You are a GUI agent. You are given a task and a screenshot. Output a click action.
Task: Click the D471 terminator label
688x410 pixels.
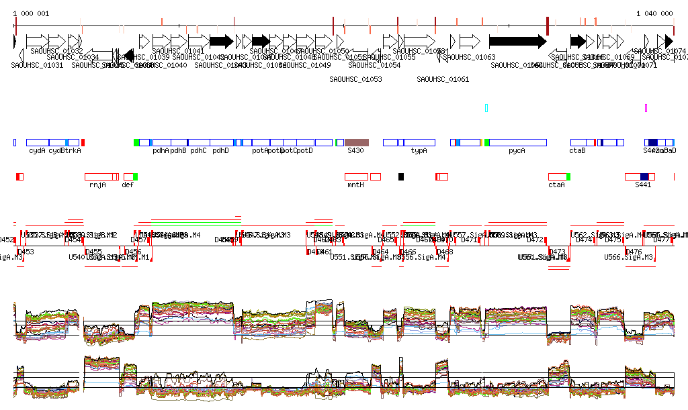pos(469,240)
